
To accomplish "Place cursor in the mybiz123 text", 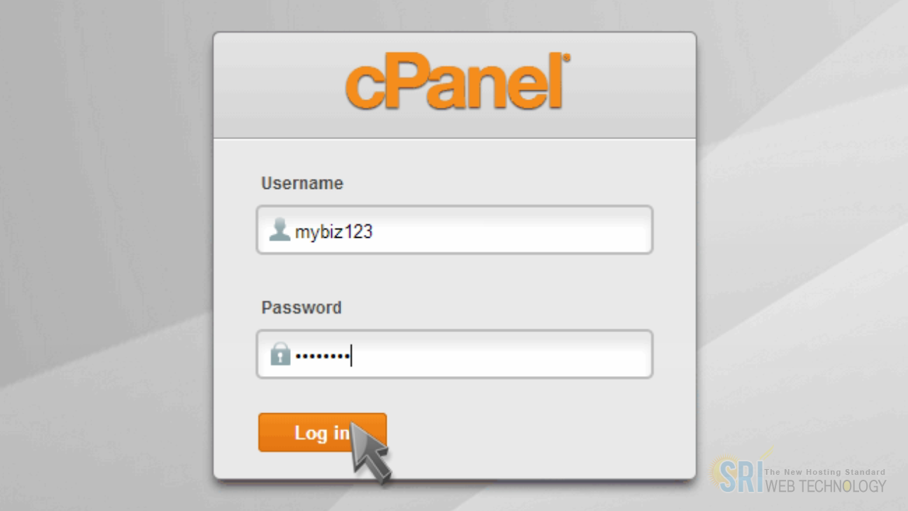I will pos(333,232).
